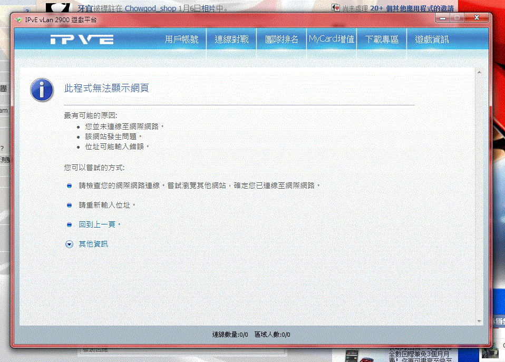
Task: Click the scrollbar down arrow
Action: (x=479, y=321)
